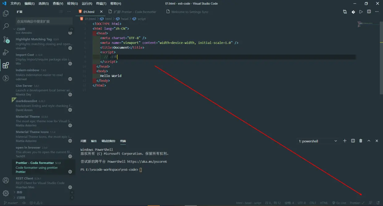Viewport: 383px width, 206px height.
Task: Open the gear for markdownlint extension
Action: (70, 110)
